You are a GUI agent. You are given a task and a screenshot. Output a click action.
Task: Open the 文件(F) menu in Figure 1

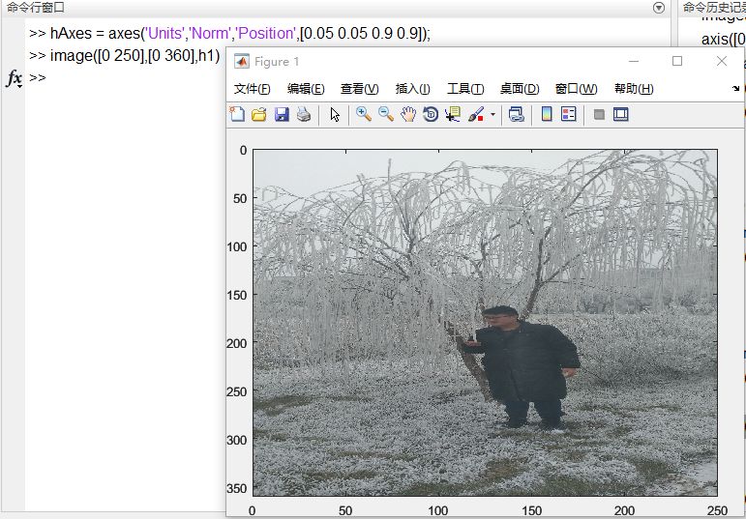pyautogui.click(x=253, y=89)
